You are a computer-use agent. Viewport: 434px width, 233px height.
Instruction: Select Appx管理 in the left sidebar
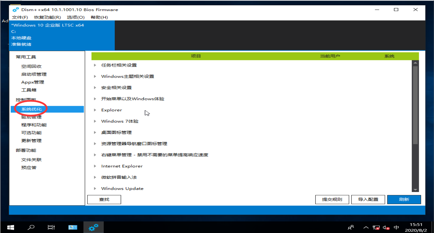click(33, 82)
